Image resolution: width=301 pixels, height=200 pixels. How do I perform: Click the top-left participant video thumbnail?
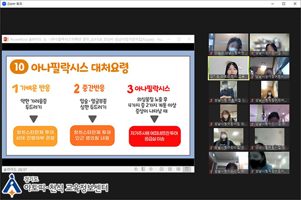coord(229,45)
